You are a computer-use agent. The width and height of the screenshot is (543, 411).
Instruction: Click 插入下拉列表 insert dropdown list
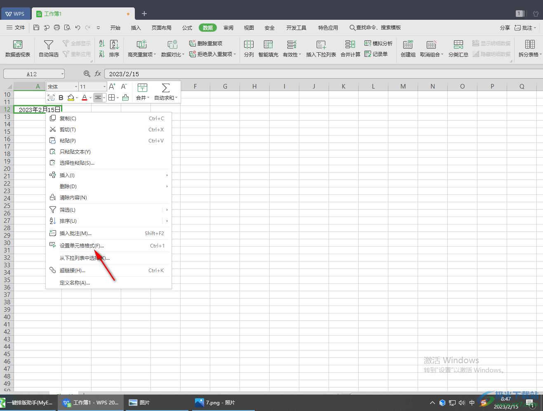tap(321, 49)
